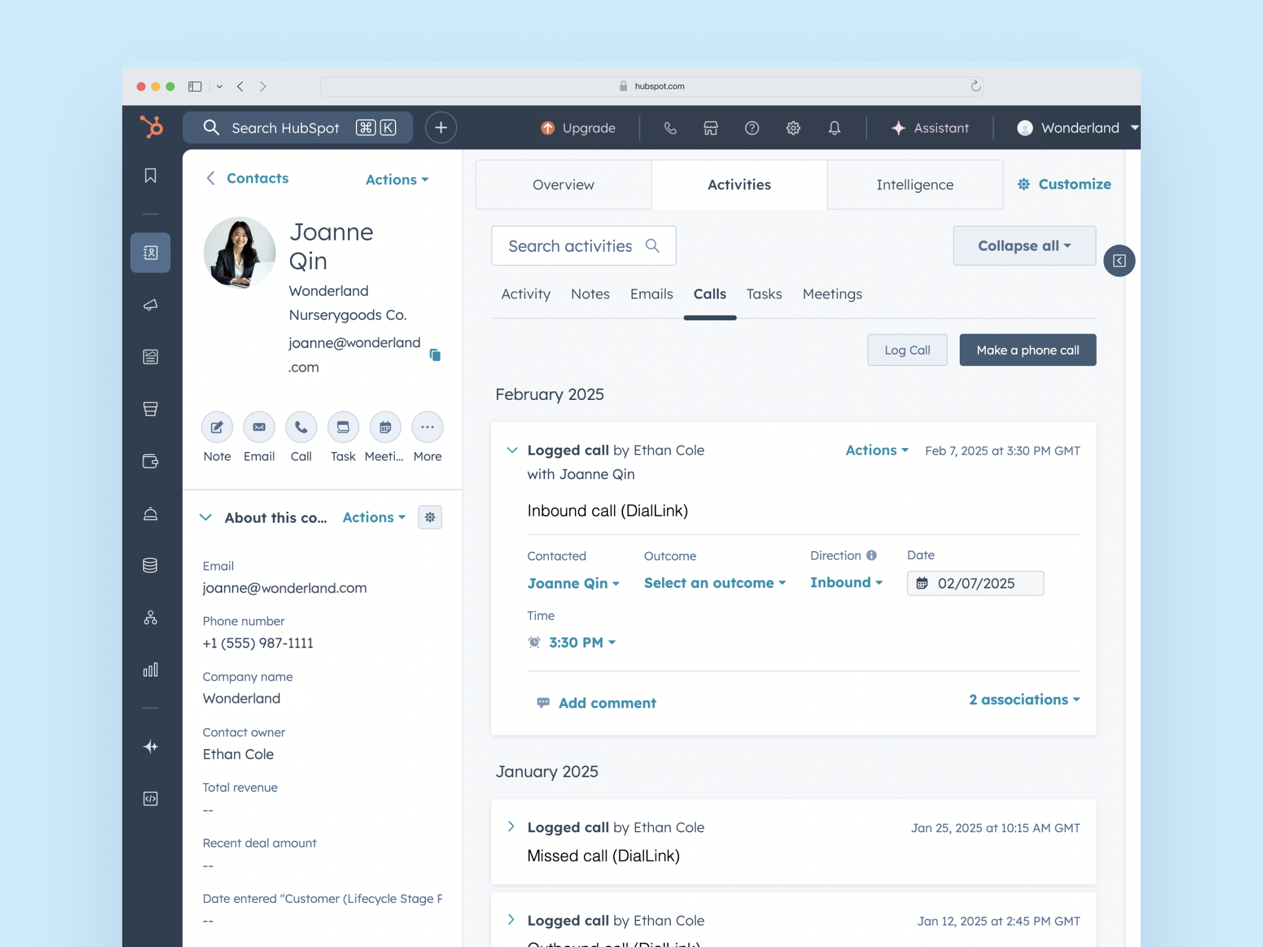
Task: Create a Note for Joanne Qin
Action: pyautogui.click(x=217, y=427)
